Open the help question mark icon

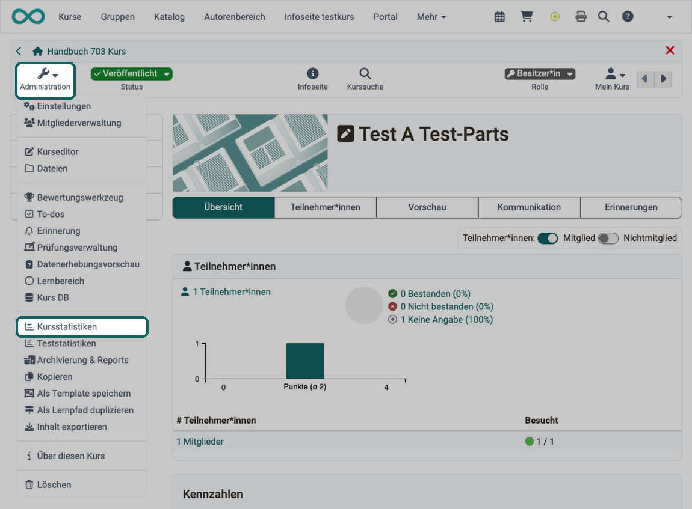click(x=628, y=17)
